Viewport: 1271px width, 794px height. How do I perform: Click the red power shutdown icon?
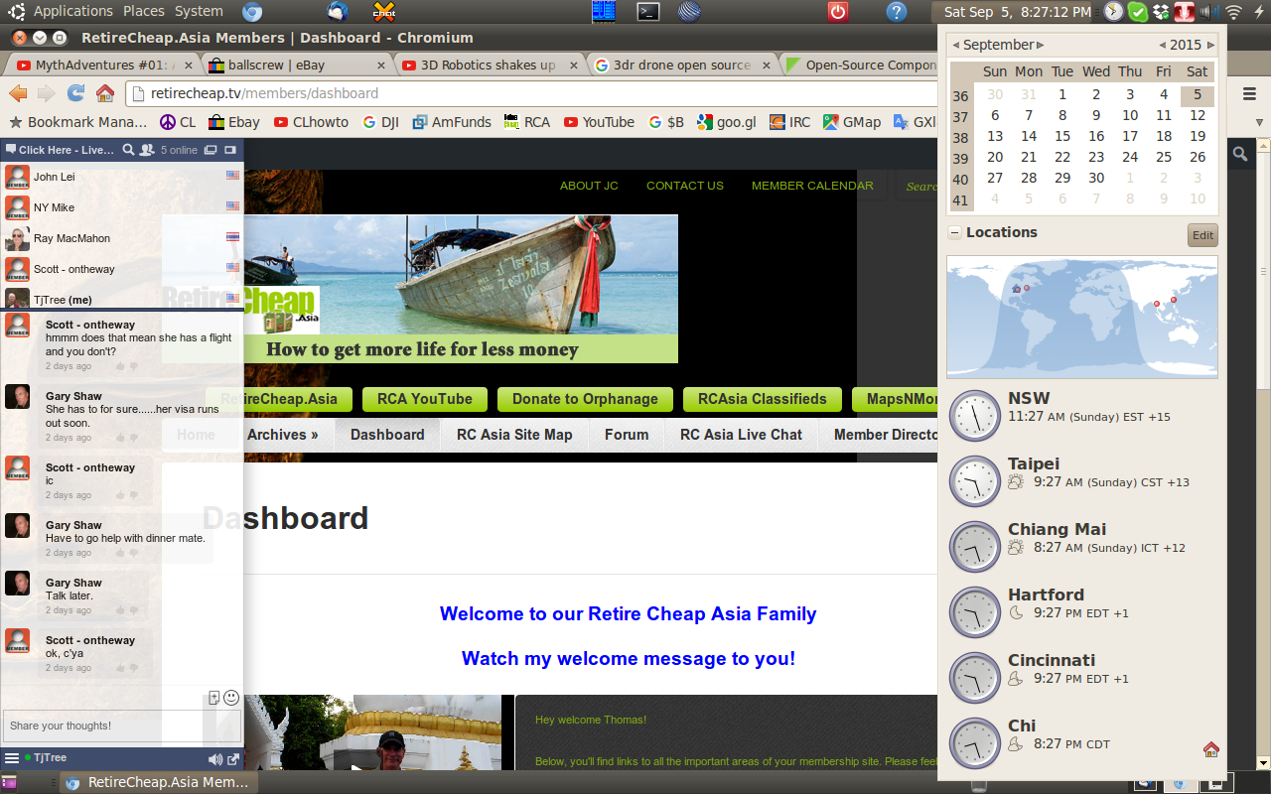[838, 12]
